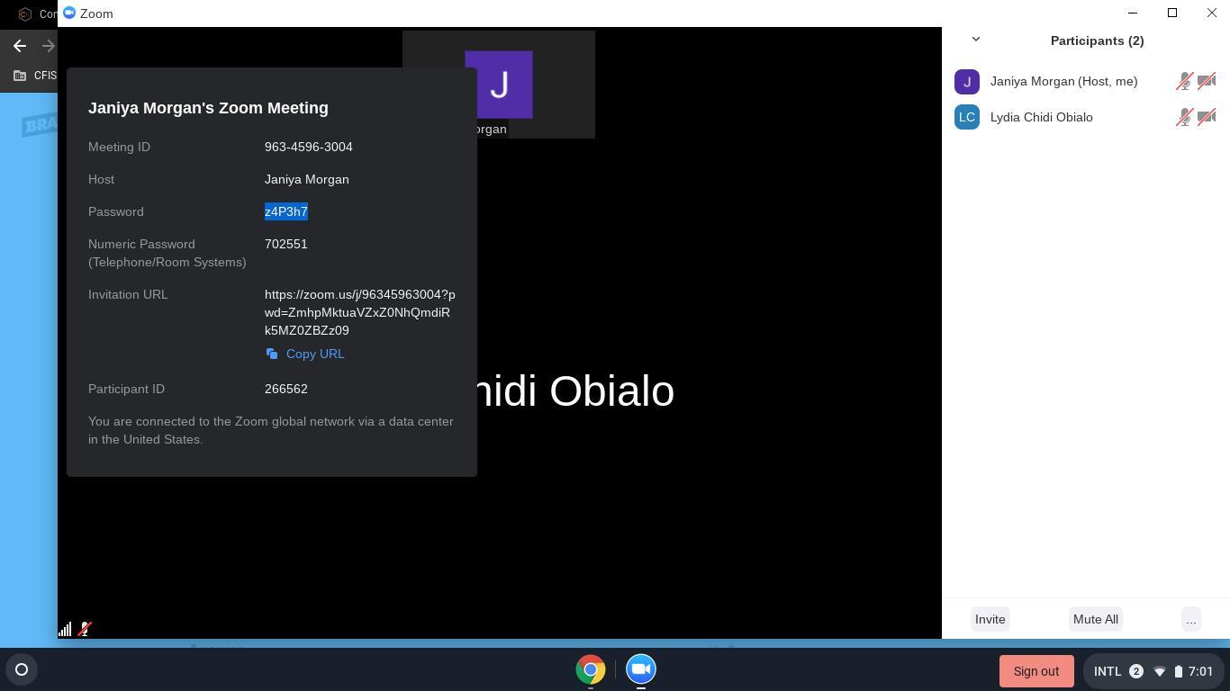Viewport: 1230px width, 691px height.
Task: Open the Zoom app icon in the shelf
Action: (641, 669)
